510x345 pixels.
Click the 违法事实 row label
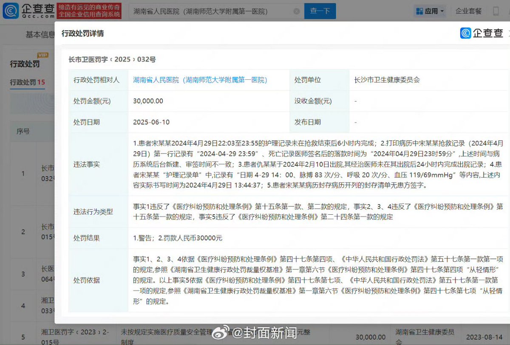point(87,164)
